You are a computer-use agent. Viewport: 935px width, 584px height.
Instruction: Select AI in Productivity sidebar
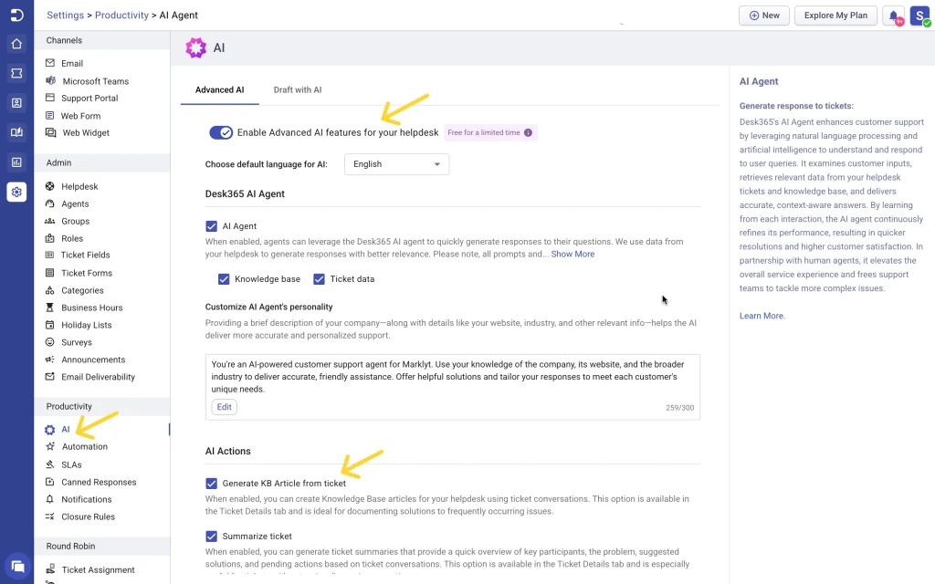click(x=66, y=429)
